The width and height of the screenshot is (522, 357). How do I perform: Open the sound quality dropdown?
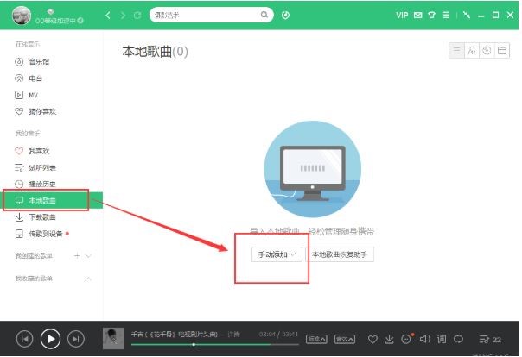coord(316,339)
